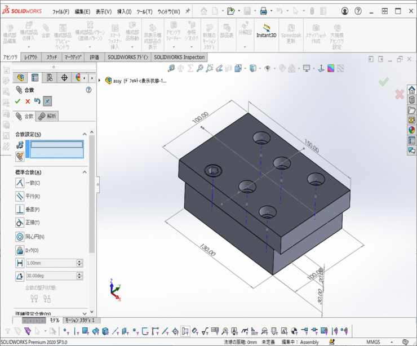Select the parallel mate (平行) icon
This screenshot has width=417, height=346.
point(20,196)
